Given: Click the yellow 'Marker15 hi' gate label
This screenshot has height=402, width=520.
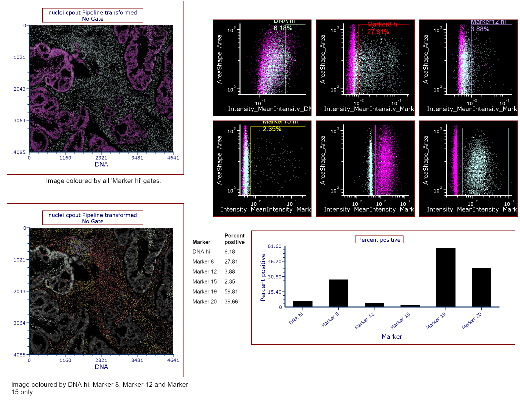Looking at the screenshot, I should (x=279, y=125).
